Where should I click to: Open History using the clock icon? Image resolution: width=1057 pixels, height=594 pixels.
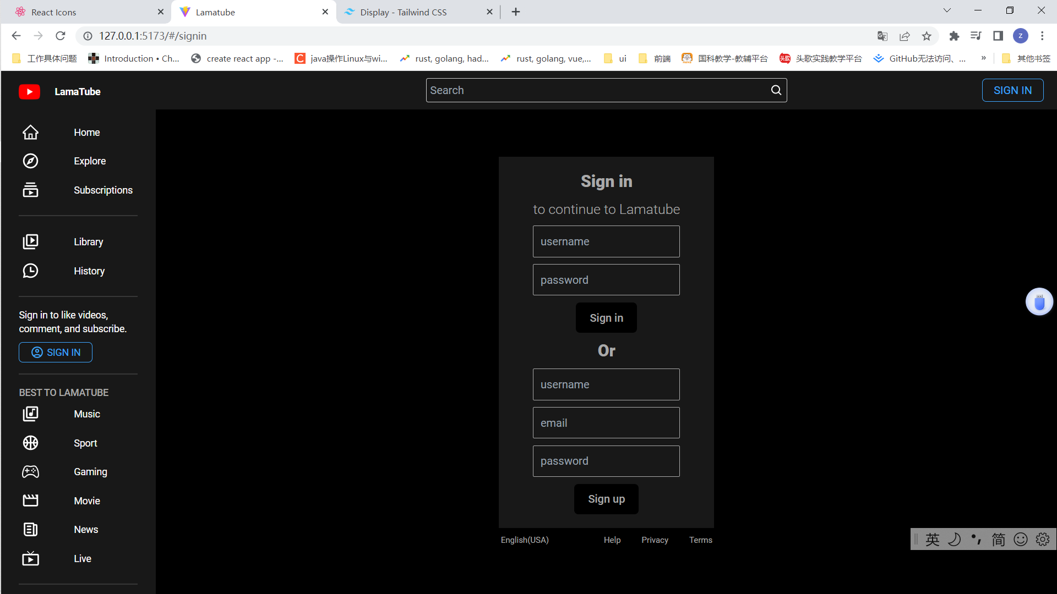[x=30, y=271]
